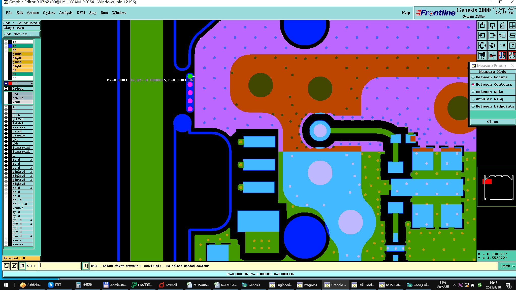Open the Job Matrix selector
Image resolution: width=516 pixels, height=290 pixels.
point(21,34)
